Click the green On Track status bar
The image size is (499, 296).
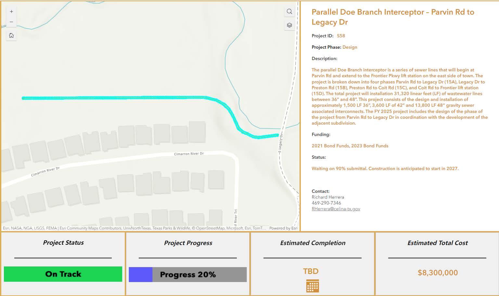[63, 274]
